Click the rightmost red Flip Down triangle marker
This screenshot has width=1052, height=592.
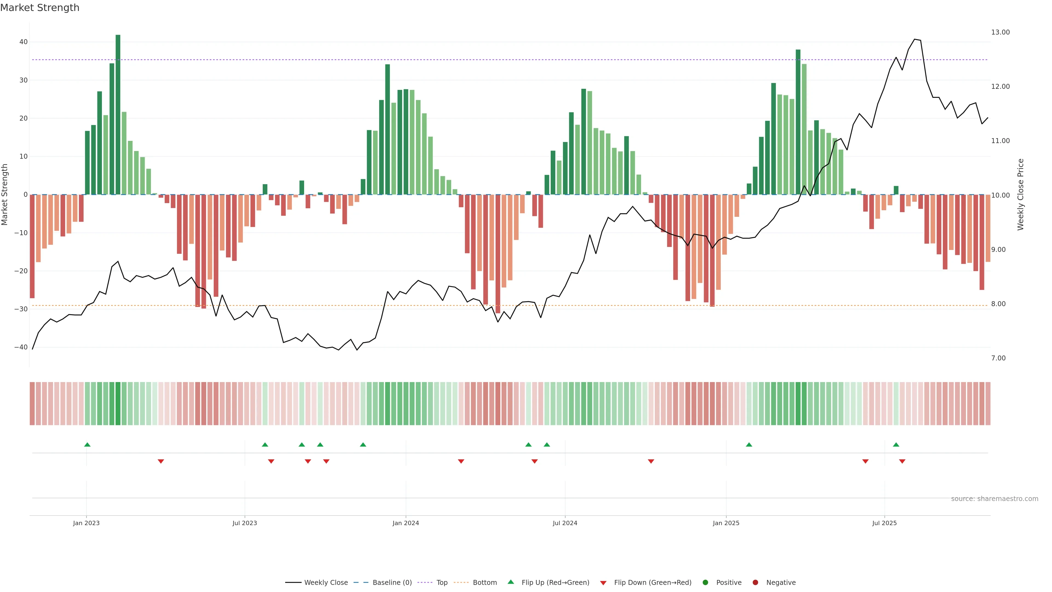[902, 461]
